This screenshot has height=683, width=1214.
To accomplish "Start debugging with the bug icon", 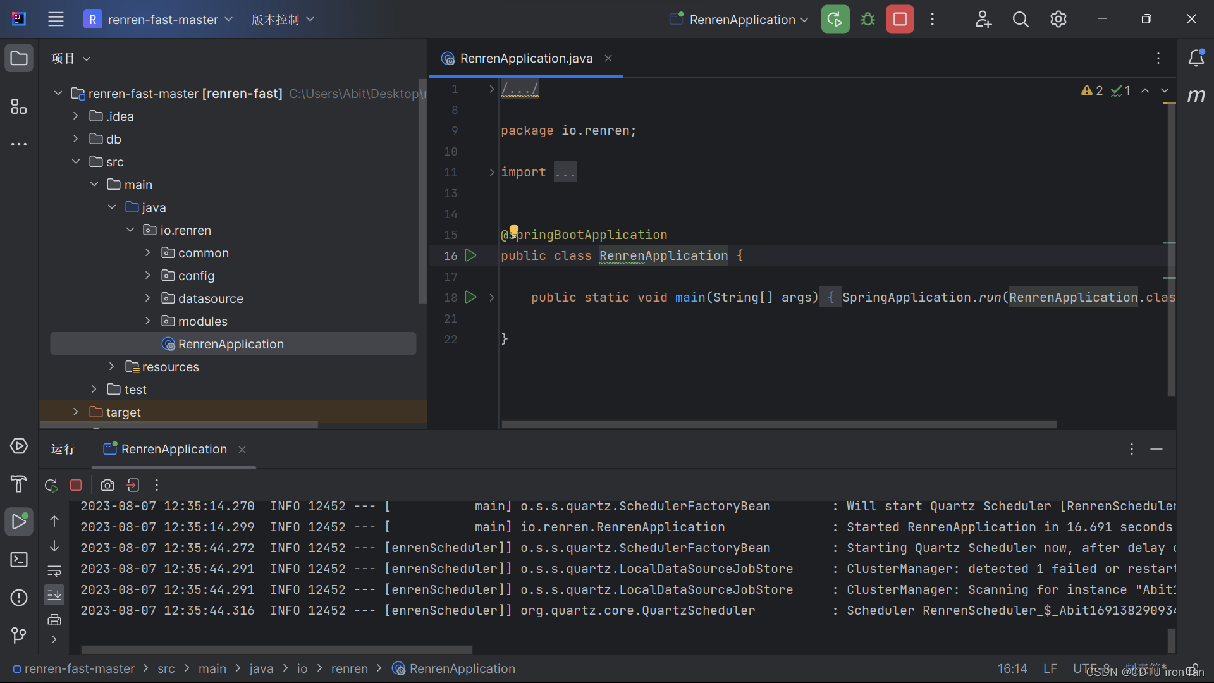I will click(x=868, y=19).
